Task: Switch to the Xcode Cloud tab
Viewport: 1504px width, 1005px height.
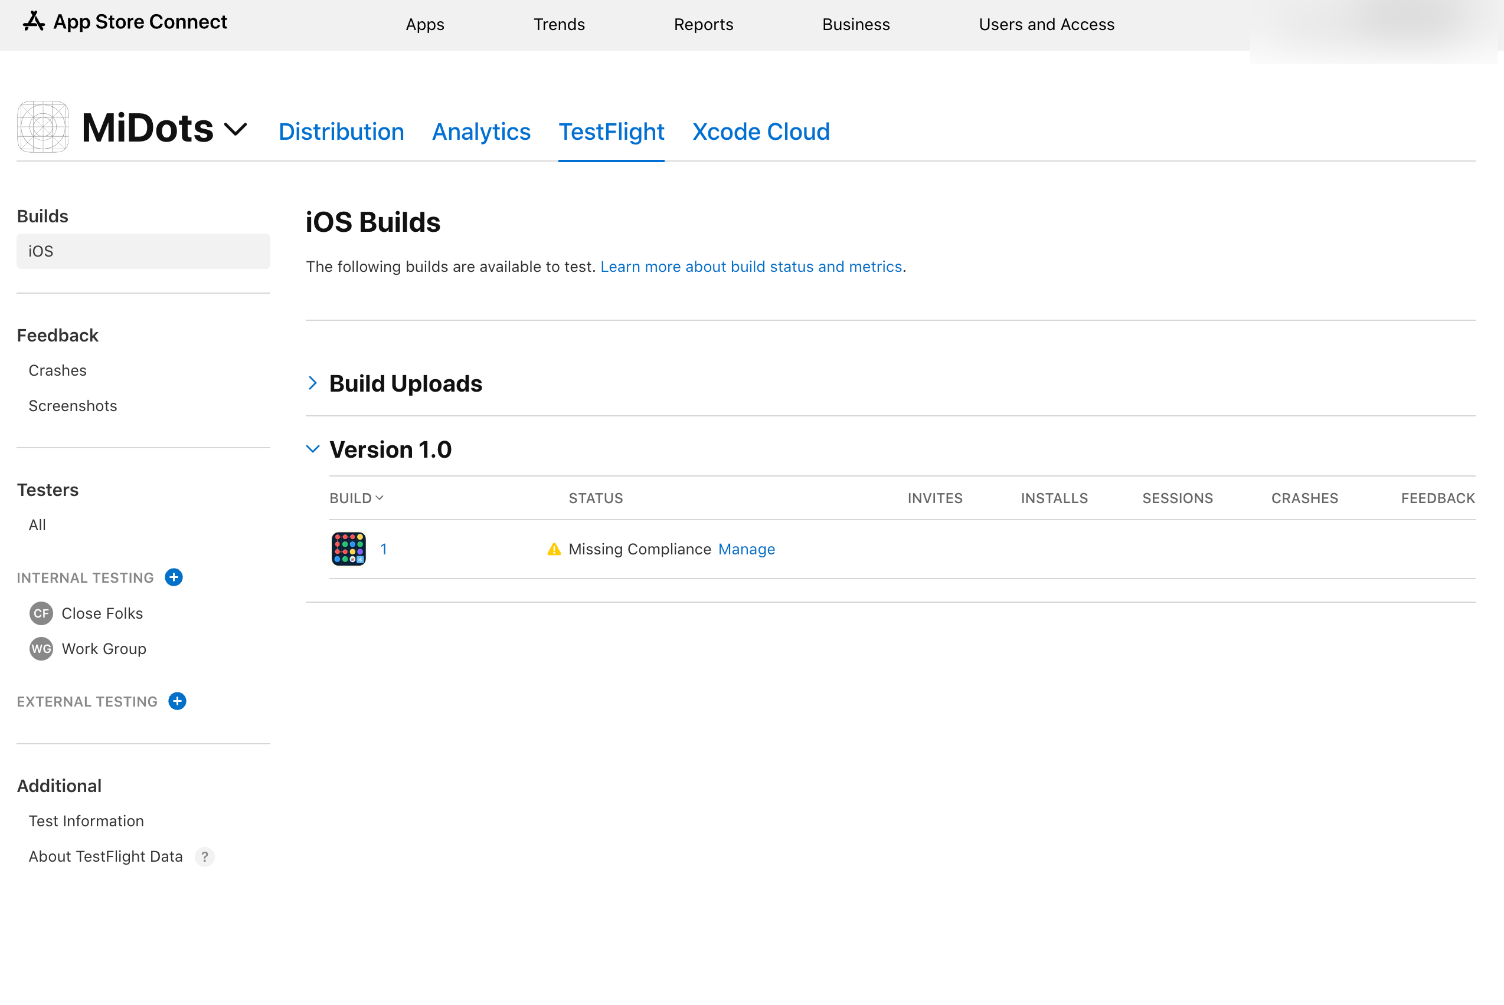Action: (761, 132)
